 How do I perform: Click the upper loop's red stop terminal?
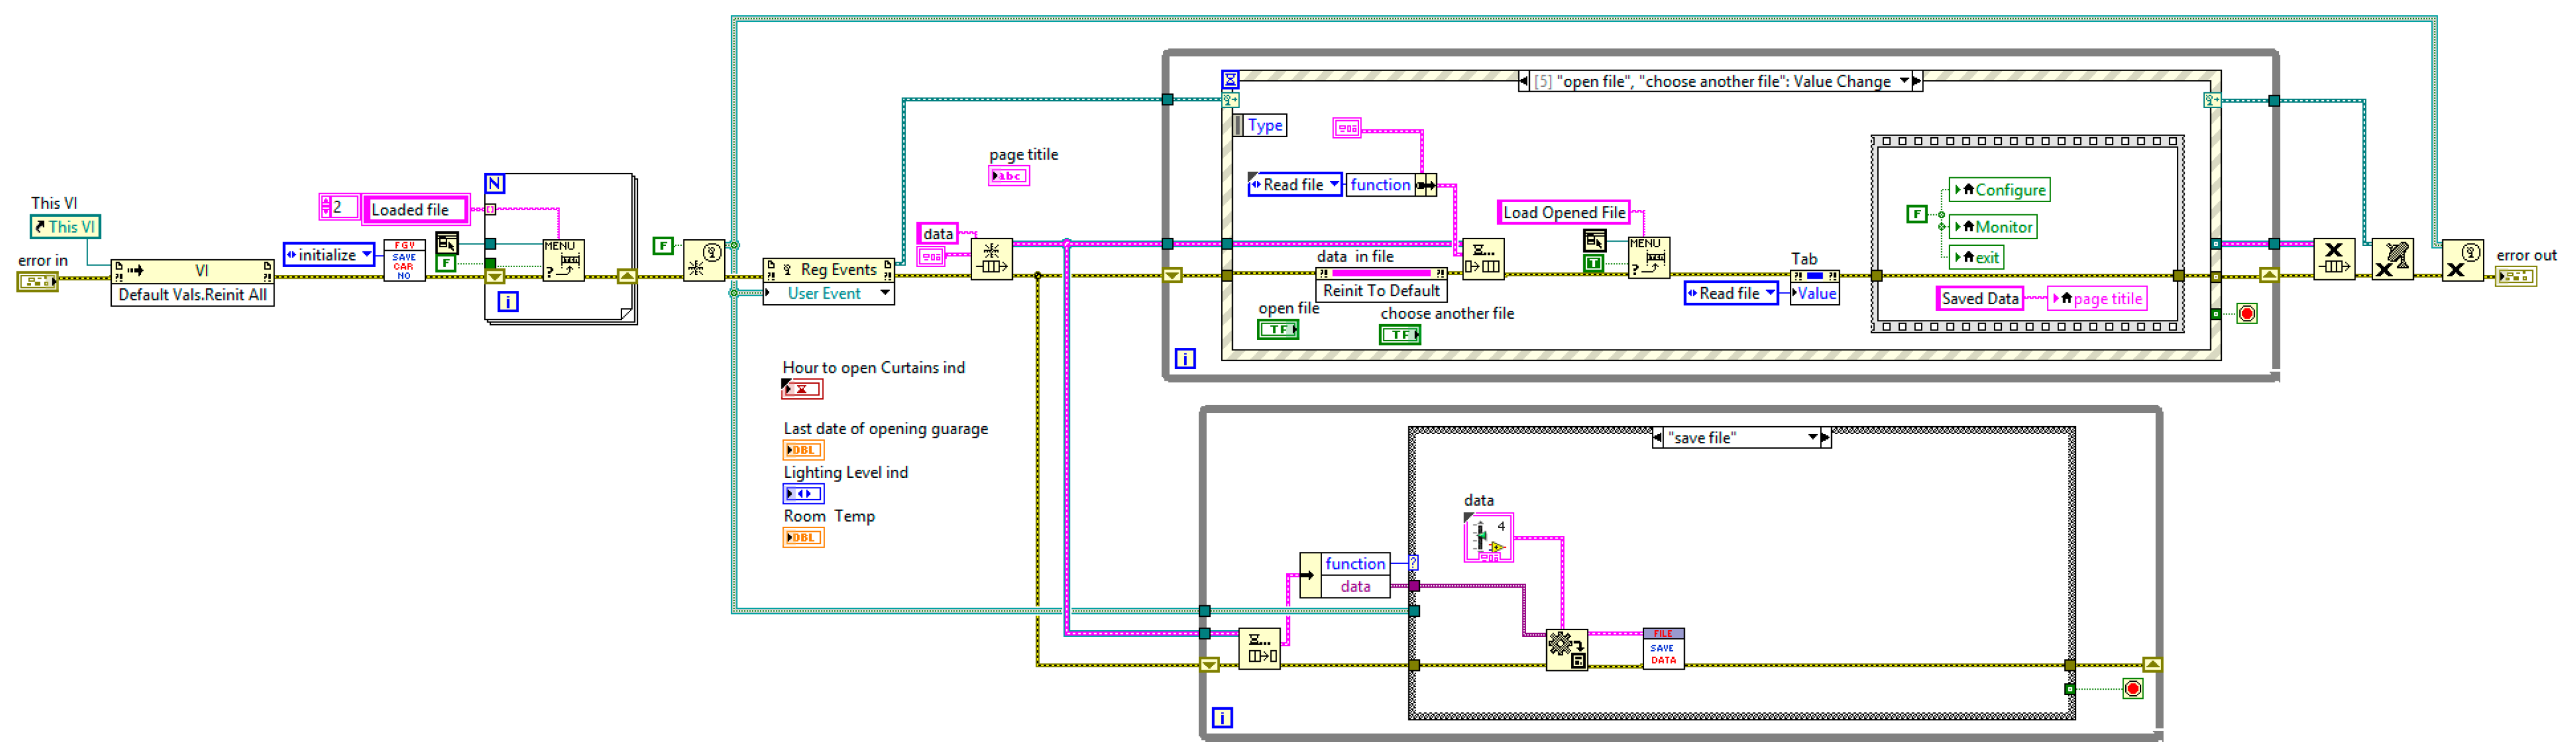coord(2247,314)
